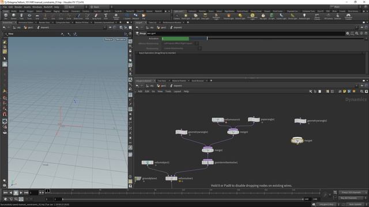
Task: Click the playback range slider bar
Action: (x=183, y=199)
